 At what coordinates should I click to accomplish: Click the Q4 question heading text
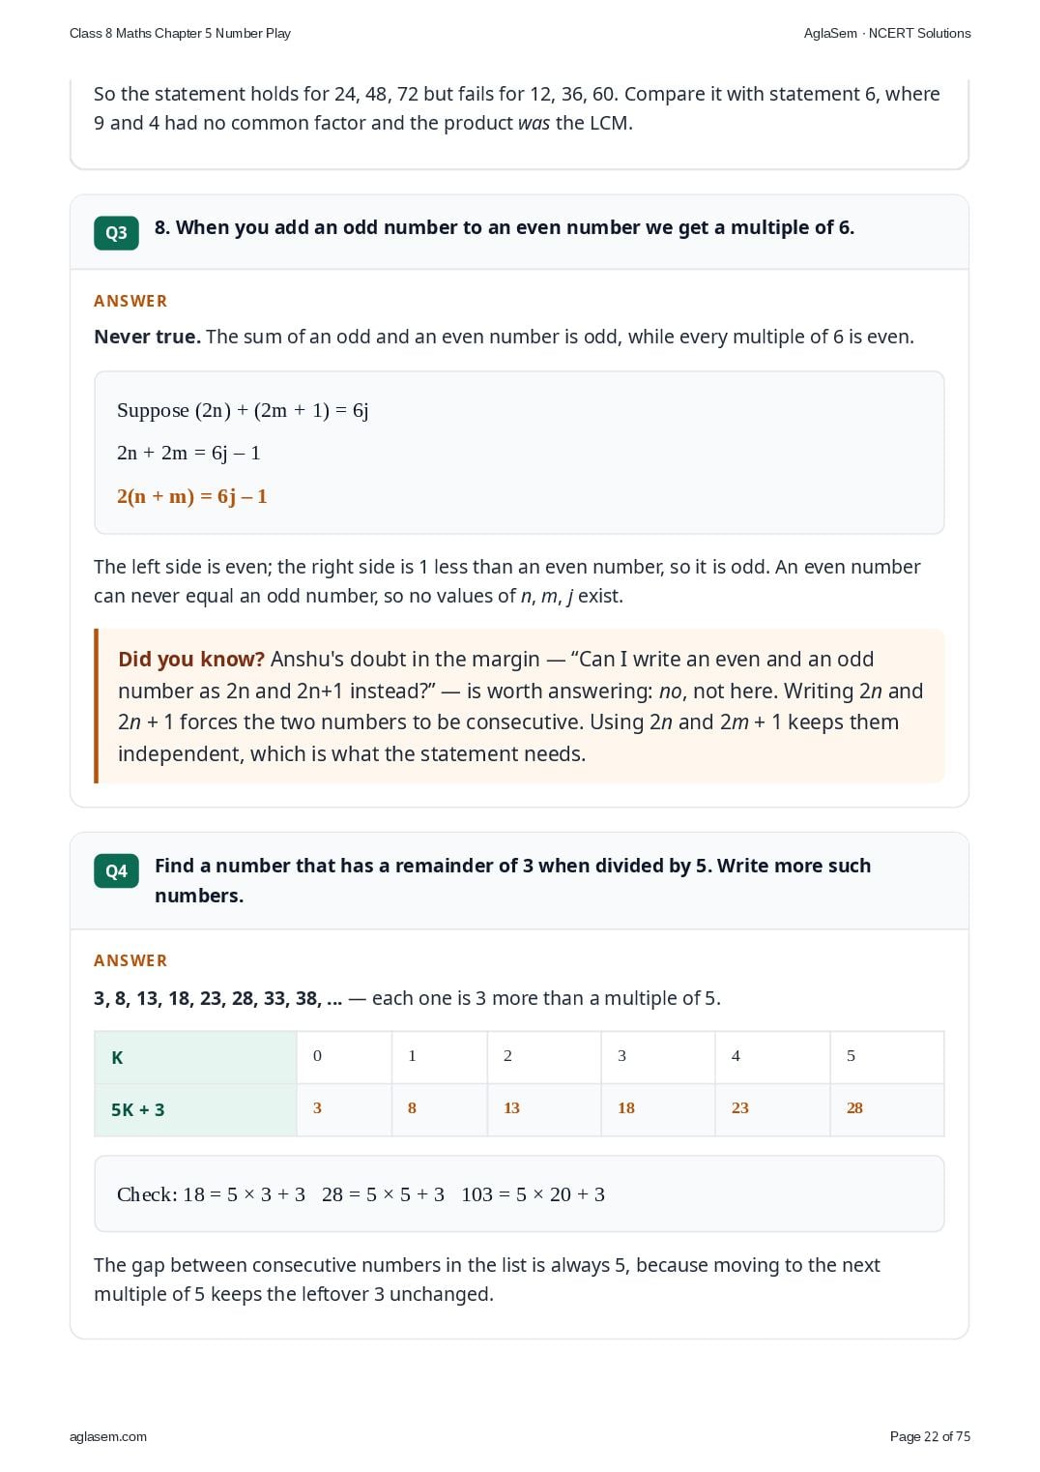512,880
